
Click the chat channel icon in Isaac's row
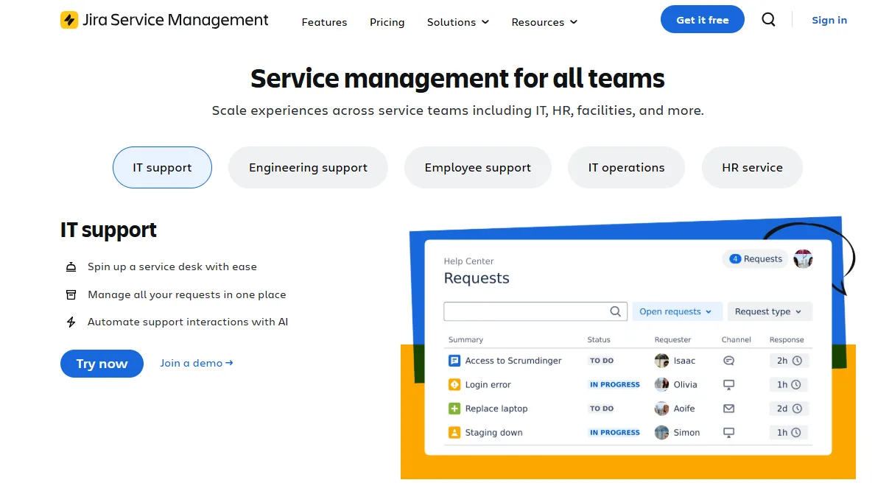729,361
